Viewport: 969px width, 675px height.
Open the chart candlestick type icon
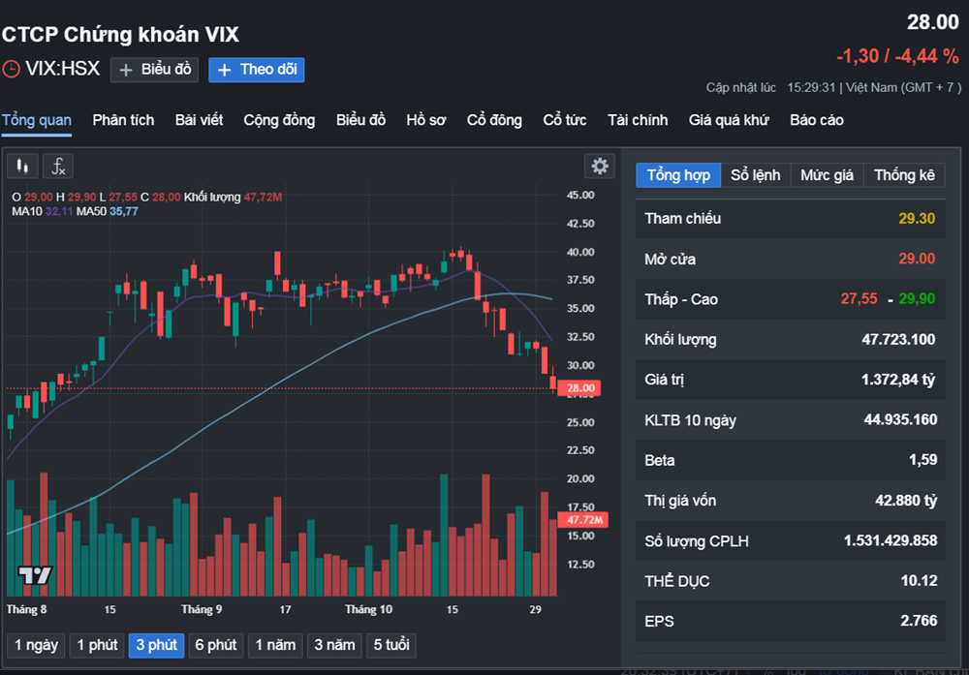coord(23,167)
